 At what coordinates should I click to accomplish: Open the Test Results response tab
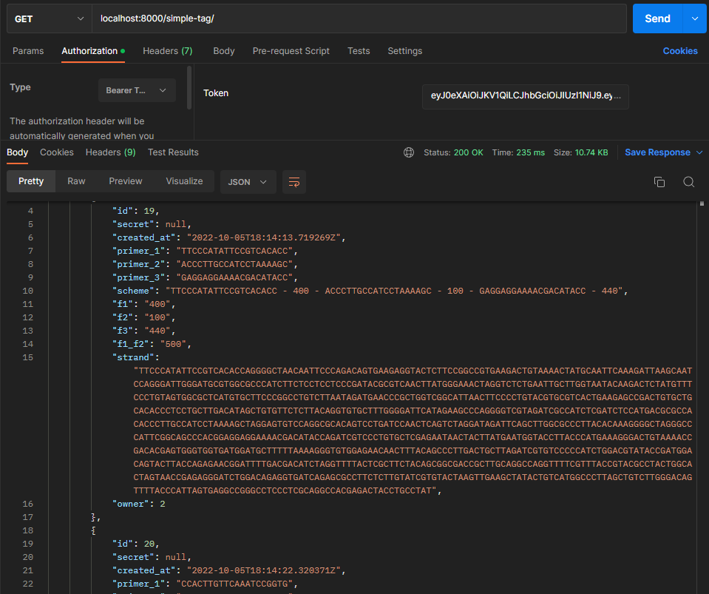(172, 152)
